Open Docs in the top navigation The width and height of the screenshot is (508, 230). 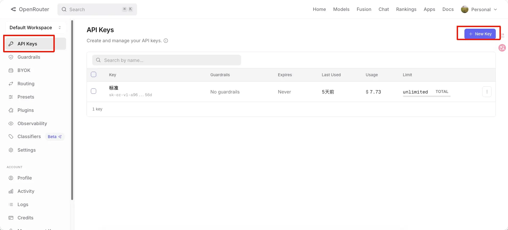tap(448, 9)
